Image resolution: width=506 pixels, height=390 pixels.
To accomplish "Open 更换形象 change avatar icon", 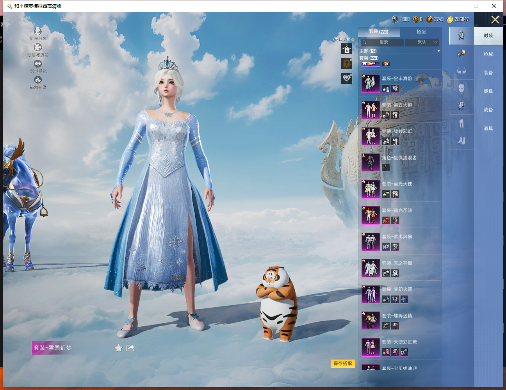I will pyautogui.click(x=38, y=31).
